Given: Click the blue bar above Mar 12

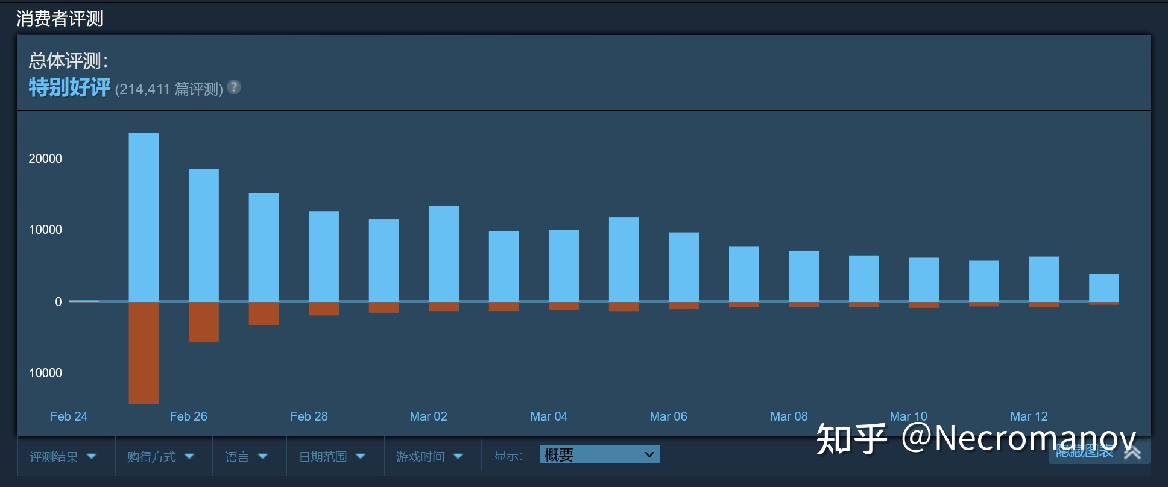Looking at the screenshot, I should click(x=1044, y=279).
